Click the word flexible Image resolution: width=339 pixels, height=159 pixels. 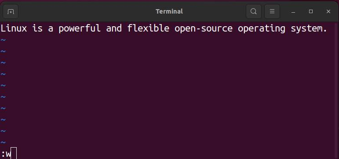click(148, 28)
